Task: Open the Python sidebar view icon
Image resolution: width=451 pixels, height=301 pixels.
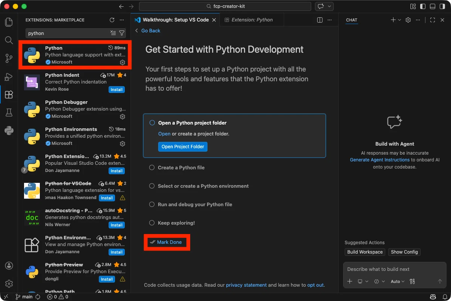Action: [x=9, y=131]
